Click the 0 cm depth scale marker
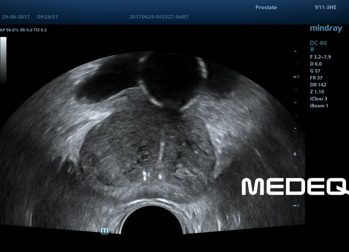This screenshot has height=252, width=349. [x=297, y=205]
